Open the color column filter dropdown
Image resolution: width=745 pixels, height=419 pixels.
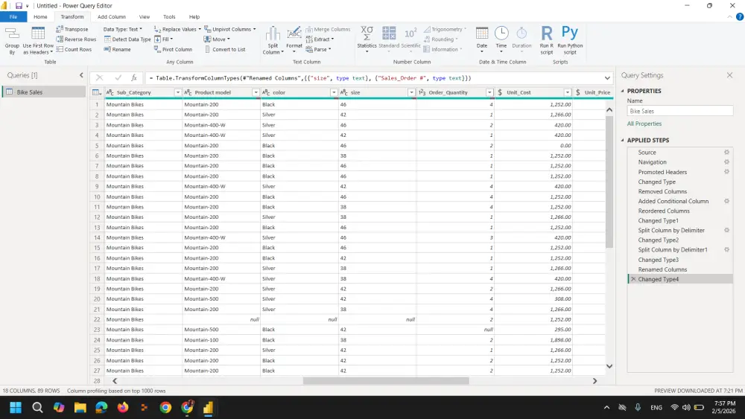334,92
